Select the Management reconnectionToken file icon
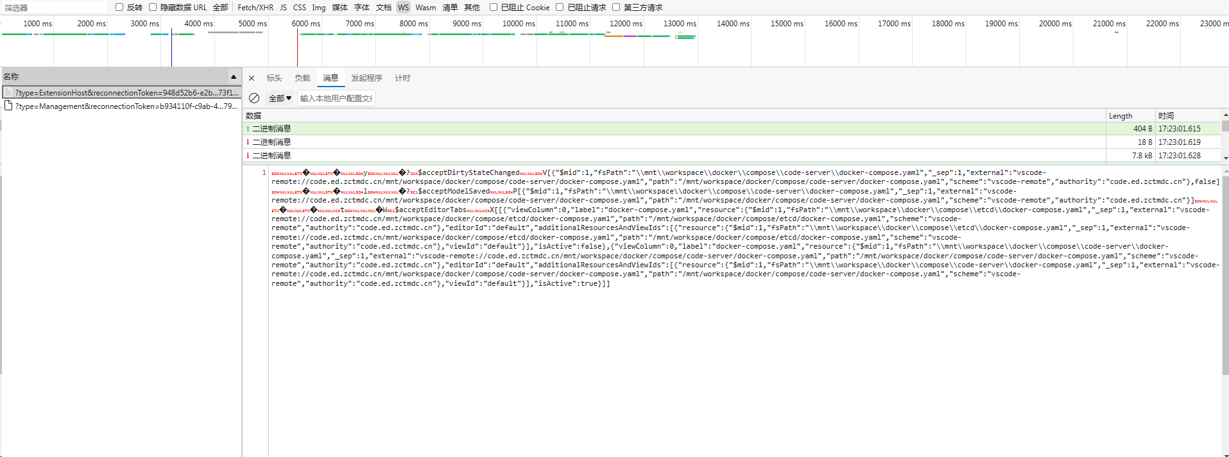This screenshot has width=1229, height=457. pos(8,106)
